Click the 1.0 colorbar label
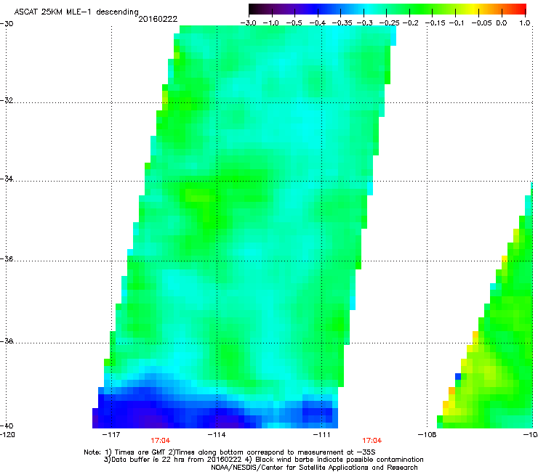Screen dimensions: 538x472 (x=525, y=23)
